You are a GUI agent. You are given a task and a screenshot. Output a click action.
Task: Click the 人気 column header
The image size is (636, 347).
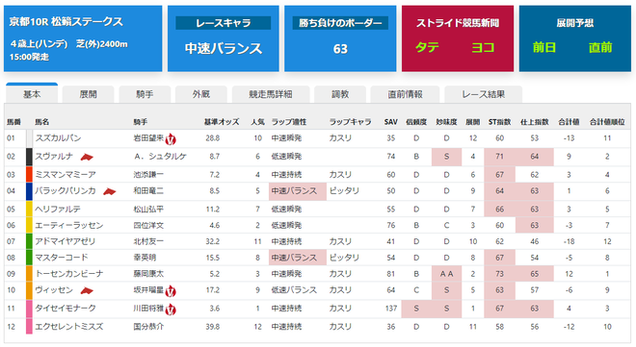point(257,122)
